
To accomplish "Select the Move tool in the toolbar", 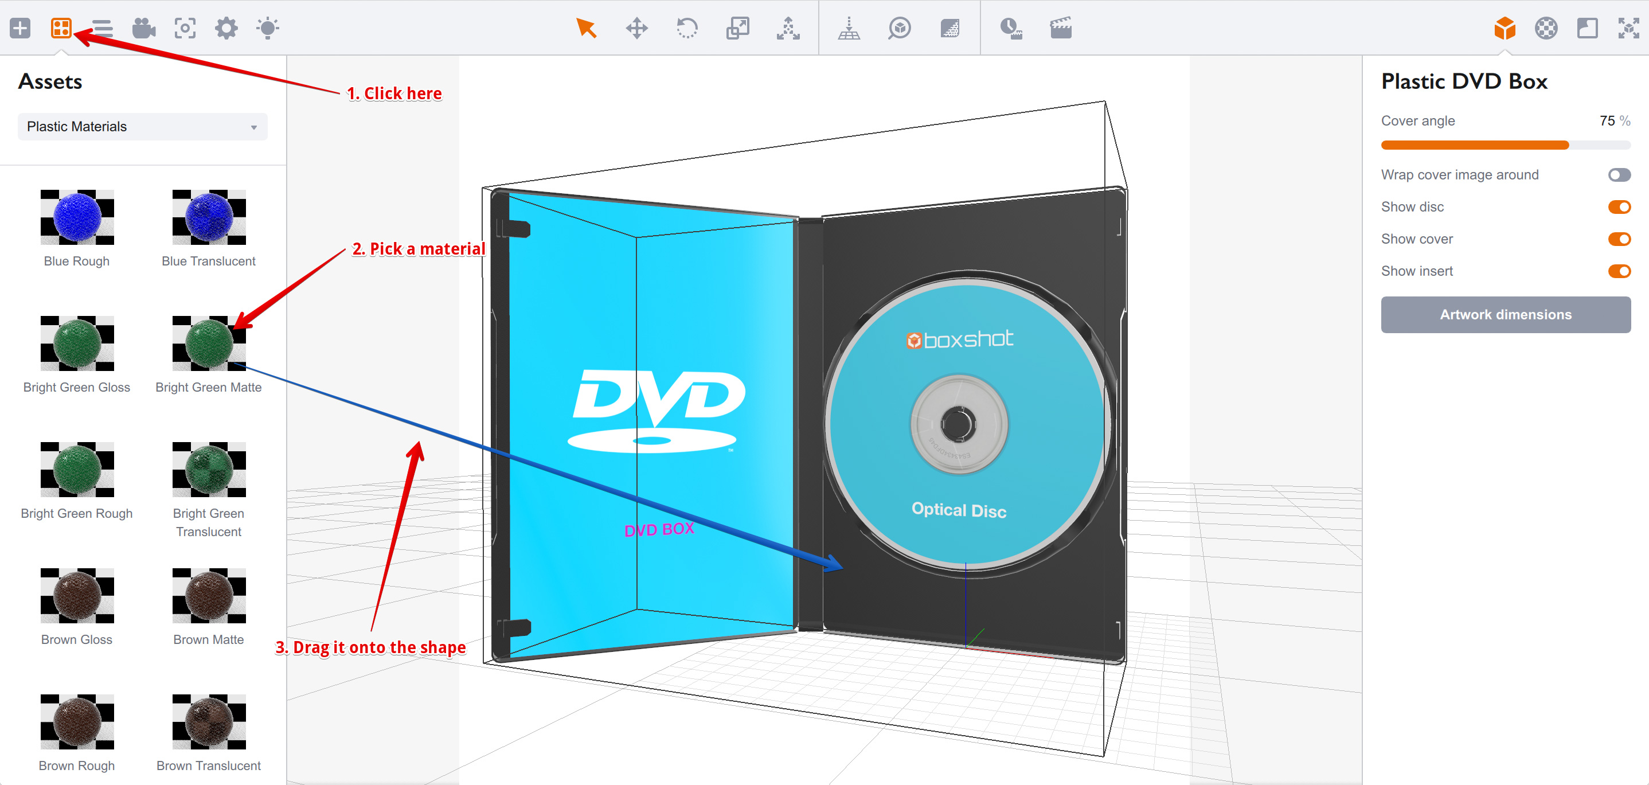I will (x=637, y=28).
